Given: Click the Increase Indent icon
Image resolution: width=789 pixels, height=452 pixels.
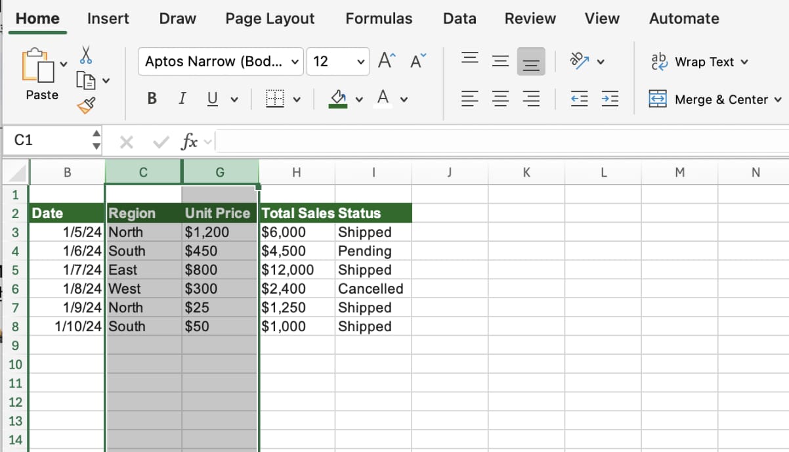Looking at the screenshot, I should pyautogui.click(x=610, y=99).
